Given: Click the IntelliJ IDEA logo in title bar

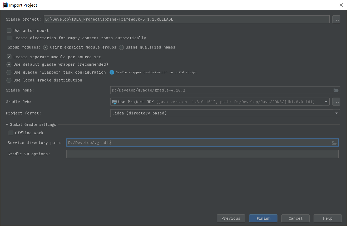Looking at the screenshot, I should point(5,5).
